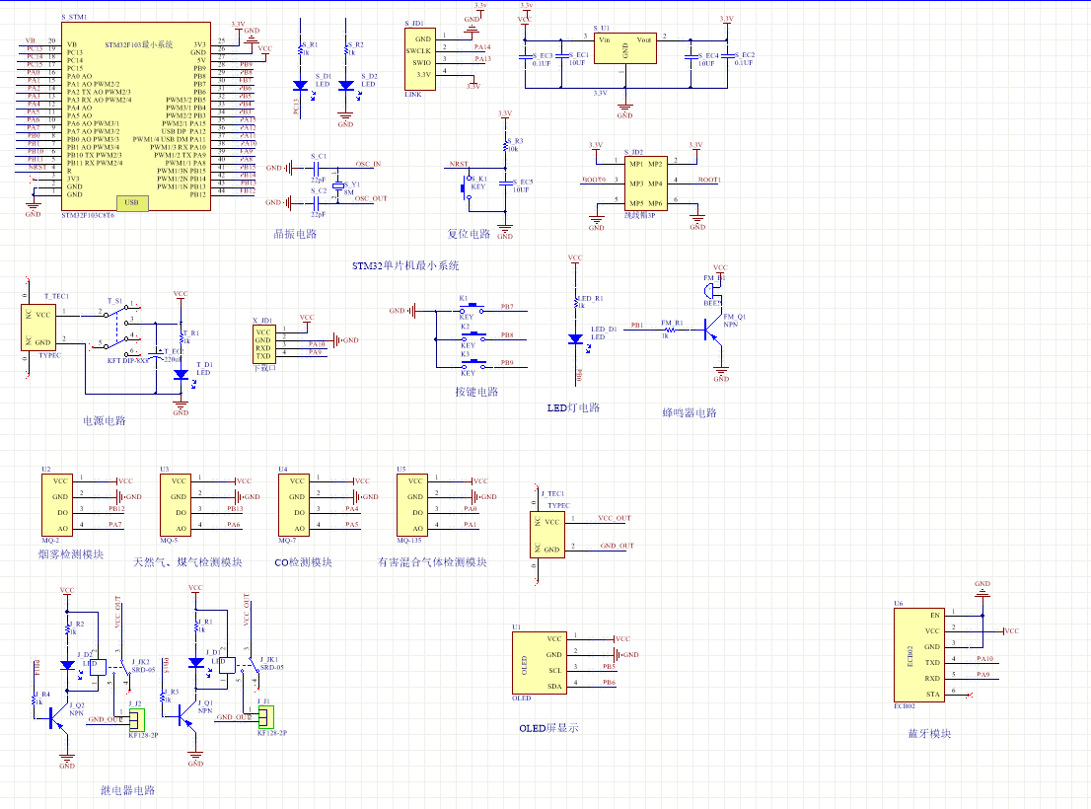Screen dimensions: 1091x809
Task: Select the X_JD1 download port connector
Action: point(263,344)
